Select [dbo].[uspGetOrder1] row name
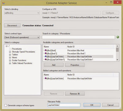The image size is (123, 111). (x=56, y=60)
